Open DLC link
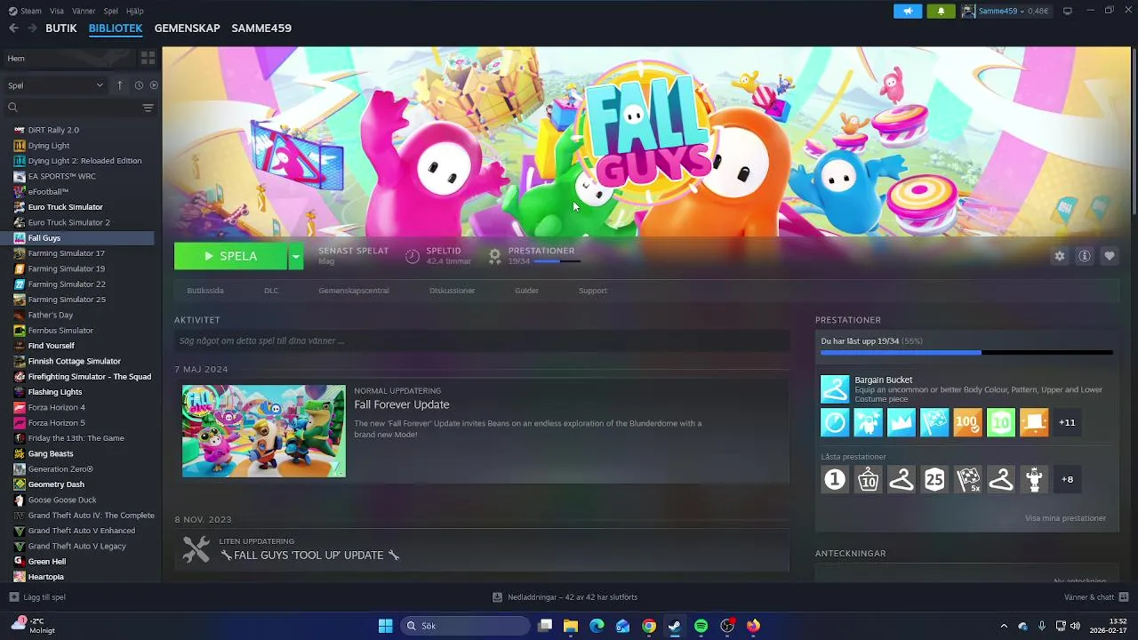 pos(271,291)
